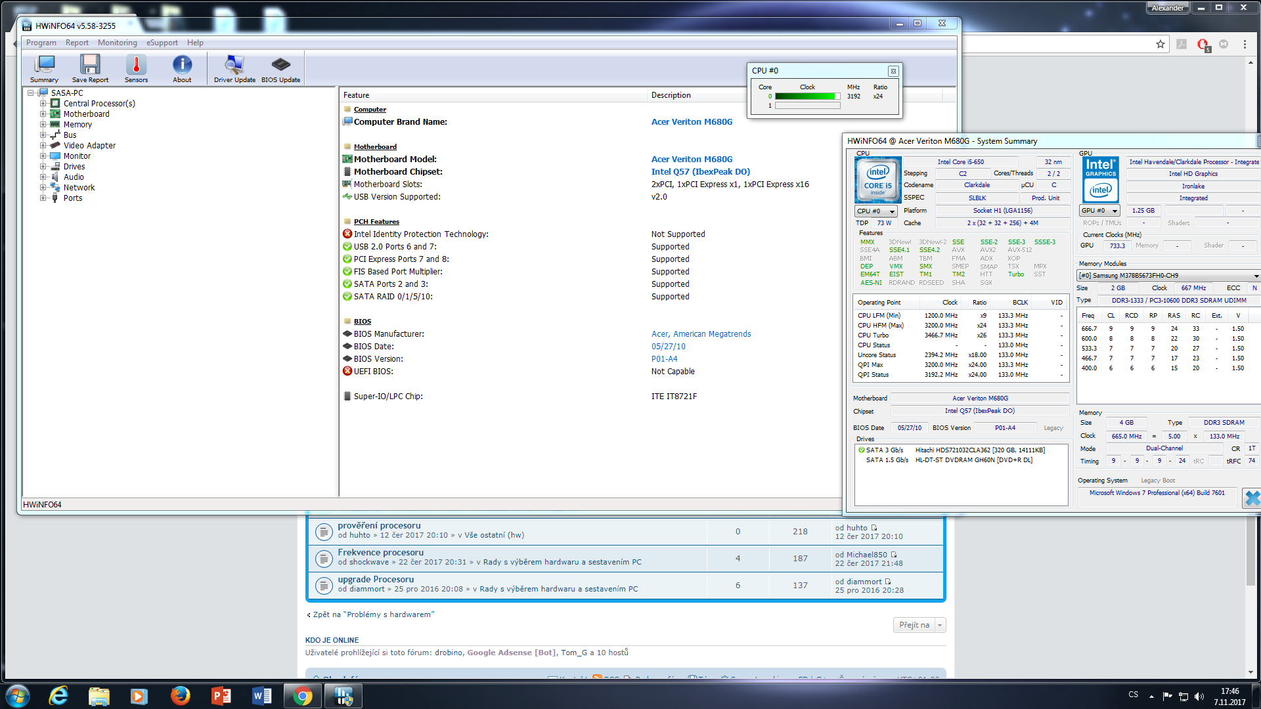Open the Chrome three-dot menu
This screenshot has height=709, width=1261.
pyautogui.click(x=1245, y=44)
